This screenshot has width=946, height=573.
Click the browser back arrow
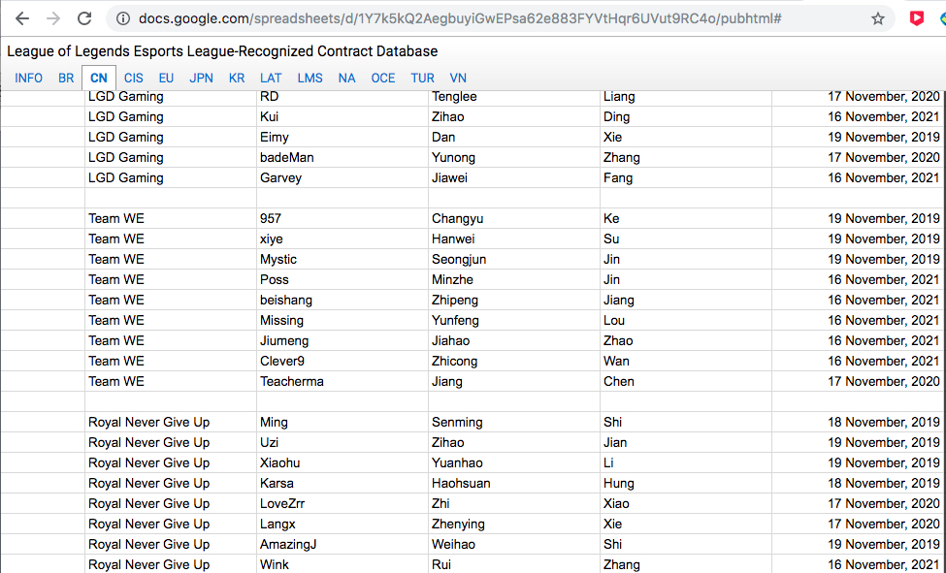(21, 18)
